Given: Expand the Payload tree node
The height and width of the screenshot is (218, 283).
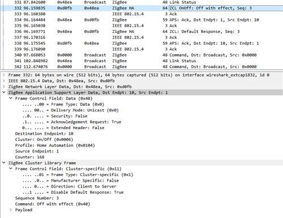Looking at the screenshot, I should tap(11, 210).
